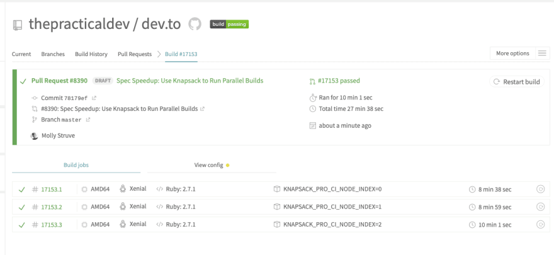
Task: Click the #17153 passed status link
Action: coord(339,81)
